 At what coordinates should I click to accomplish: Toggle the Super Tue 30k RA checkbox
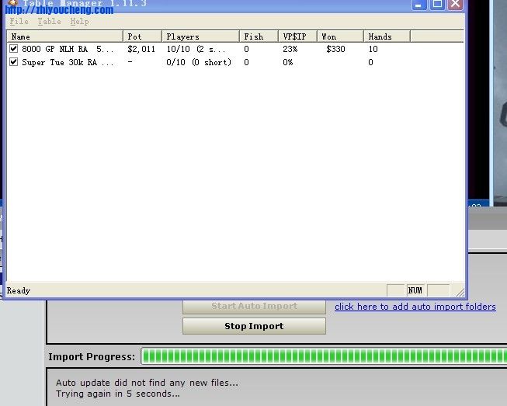(x=13, y=62)
